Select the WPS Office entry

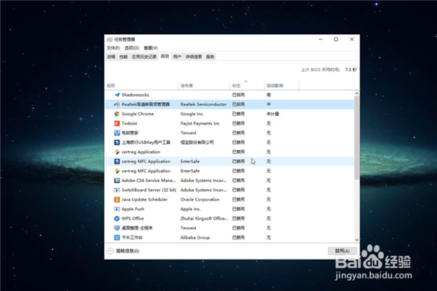coord(133,218)
